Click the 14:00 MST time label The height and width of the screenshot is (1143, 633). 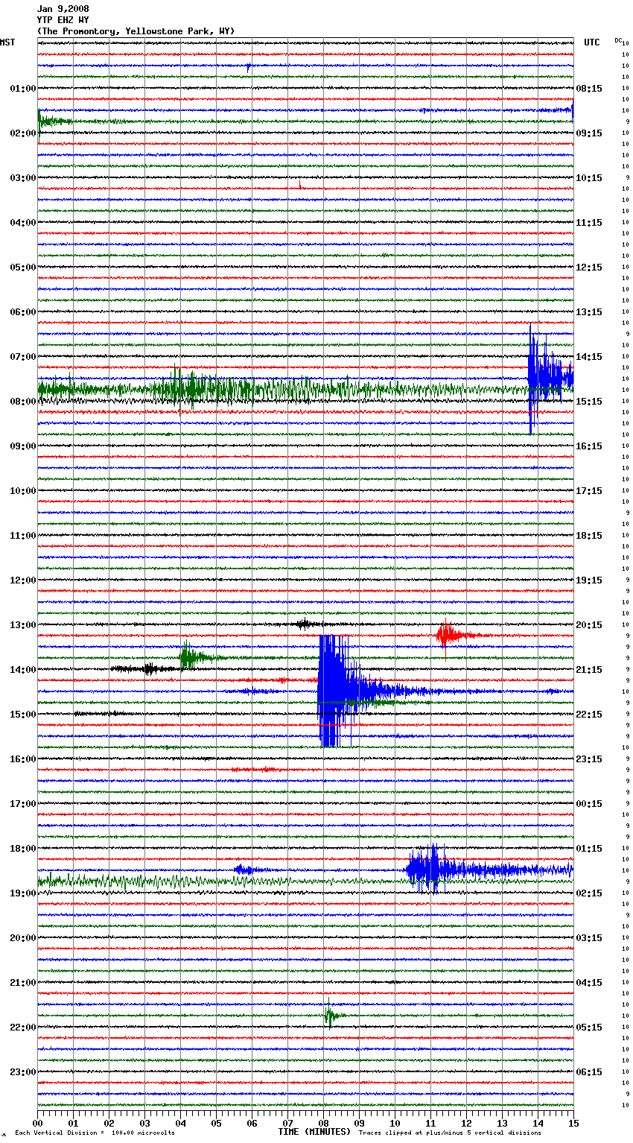[23, 670]
